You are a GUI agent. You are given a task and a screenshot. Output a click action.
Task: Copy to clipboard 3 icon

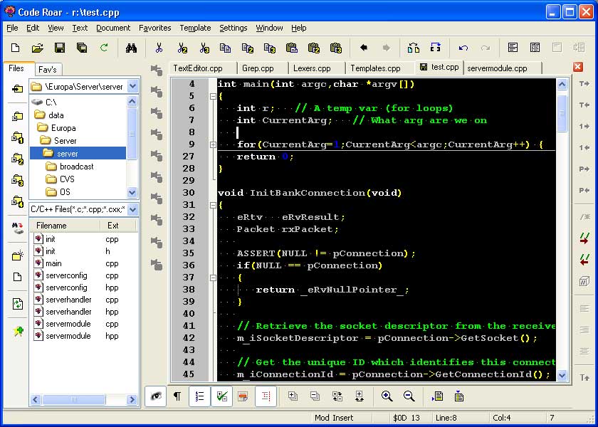(270, 48)
